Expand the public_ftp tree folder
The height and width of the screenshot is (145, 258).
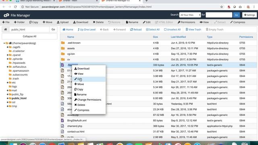tap(8, 94)
